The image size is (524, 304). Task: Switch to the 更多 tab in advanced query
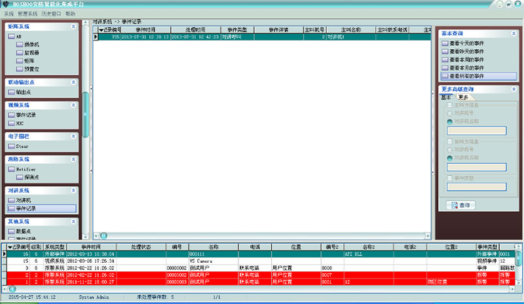[462, 97]
